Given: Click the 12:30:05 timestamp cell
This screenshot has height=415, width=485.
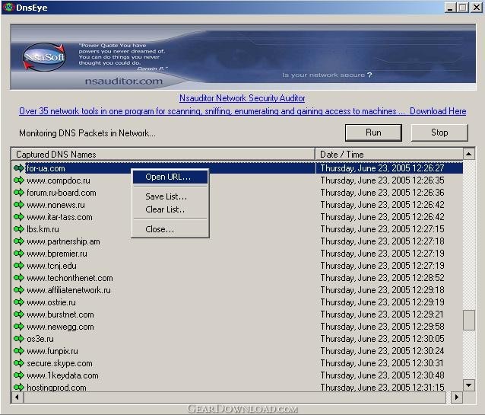Looking at the screenshot, I should click(382, 339).
